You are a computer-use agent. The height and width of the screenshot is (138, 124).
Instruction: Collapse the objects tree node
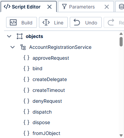(x=9, y=36)
